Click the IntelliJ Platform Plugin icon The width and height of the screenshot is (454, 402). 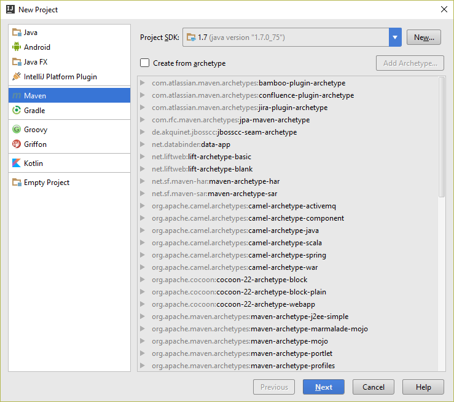[17, 76]
